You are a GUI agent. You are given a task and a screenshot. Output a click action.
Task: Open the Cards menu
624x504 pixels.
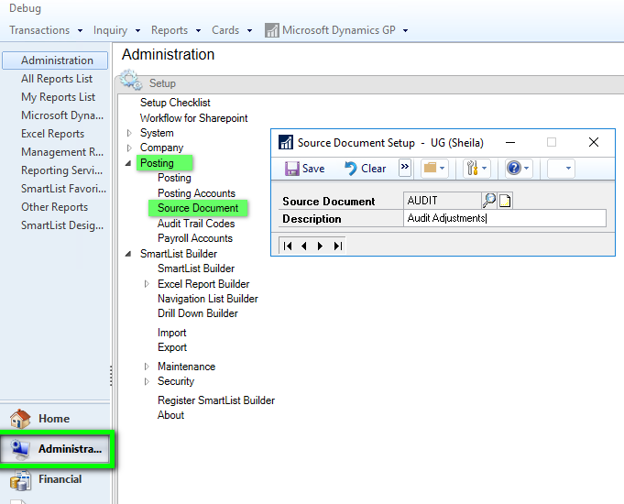tap(232, 30)
